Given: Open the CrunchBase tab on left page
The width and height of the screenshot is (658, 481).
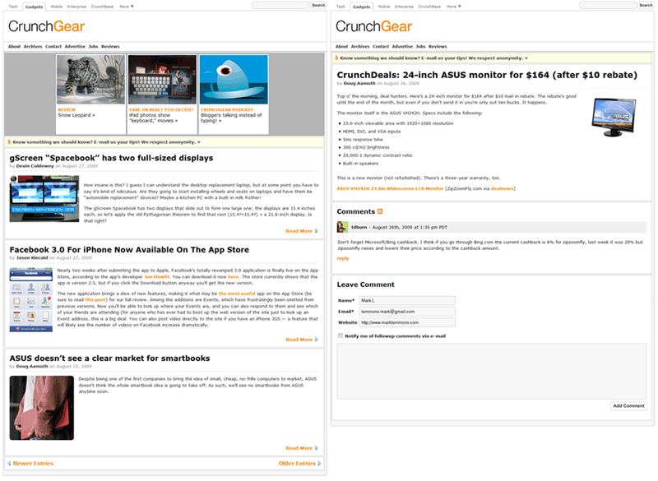Looking at the screenshot, I should [x=102, y=7].
